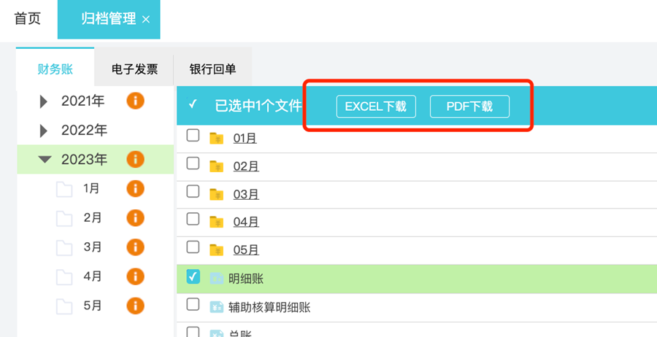Tick the checkbox for 02月 folder
Image resolution: width=657 pixels, height=337 pixels.
(x=193, y=164)
